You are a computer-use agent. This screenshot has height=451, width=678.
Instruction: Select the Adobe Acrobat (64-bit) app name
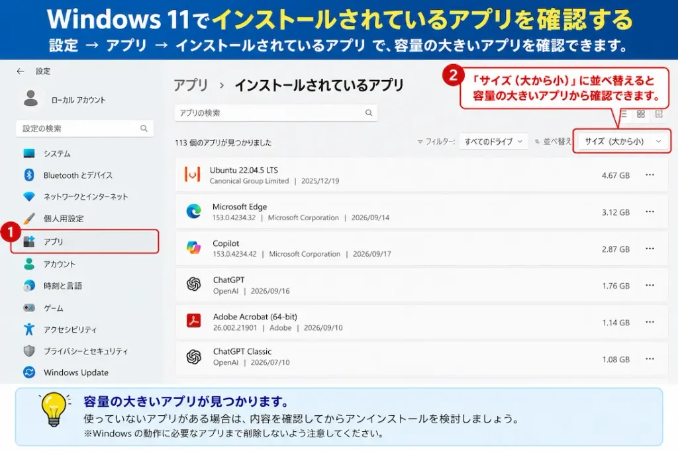coord(255,317)
